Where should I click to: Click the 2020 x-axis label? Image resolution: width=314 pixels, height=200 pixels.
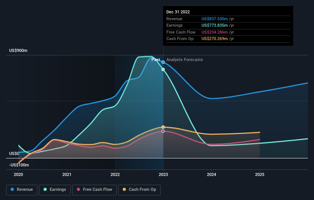pos(18,175)
